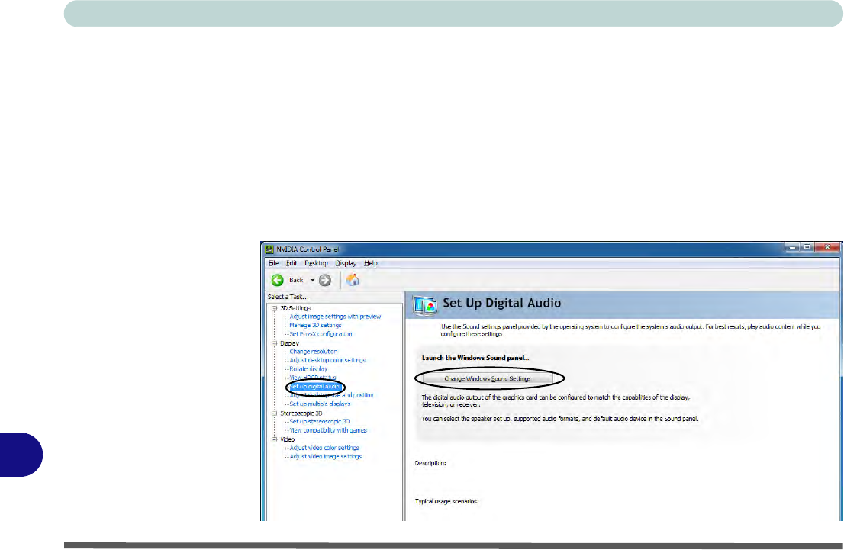
Task: Select Set up multiple displays
Action: (320, 404)
